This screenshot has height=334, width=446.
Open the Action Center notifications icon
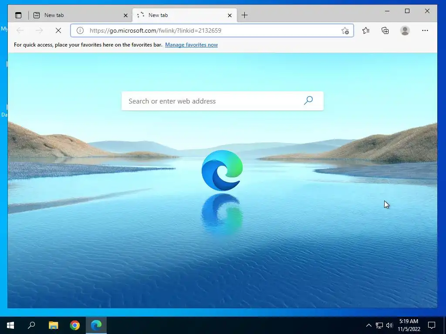[432, 325]
